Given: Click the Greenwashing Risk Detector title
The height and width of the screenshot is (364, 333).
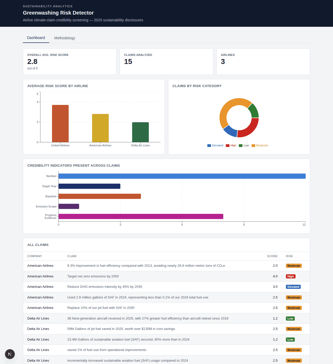Looking at the screenshot, I should click(58, 13).
